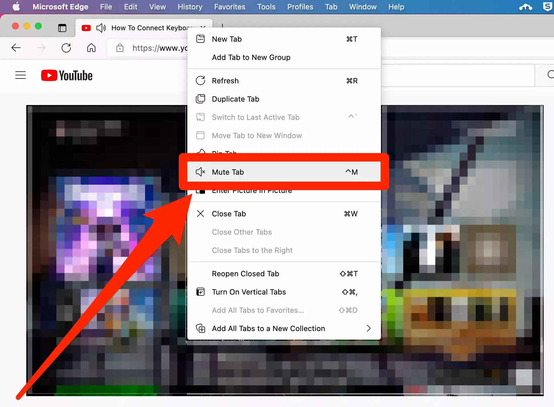Choose New Tab from context menu
The width and height of the screenshot is (554, 407).
pyautogui.click(x=284, y=39)
